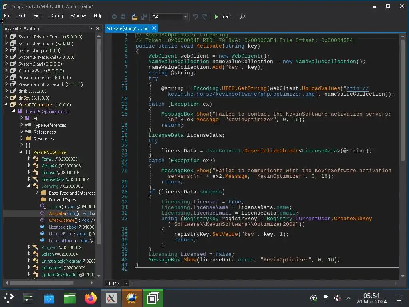Select the KevinAV @02000006 class
The height and width of the screenshot is (307, 409).
pyautogui.click(x=61, y=166)
